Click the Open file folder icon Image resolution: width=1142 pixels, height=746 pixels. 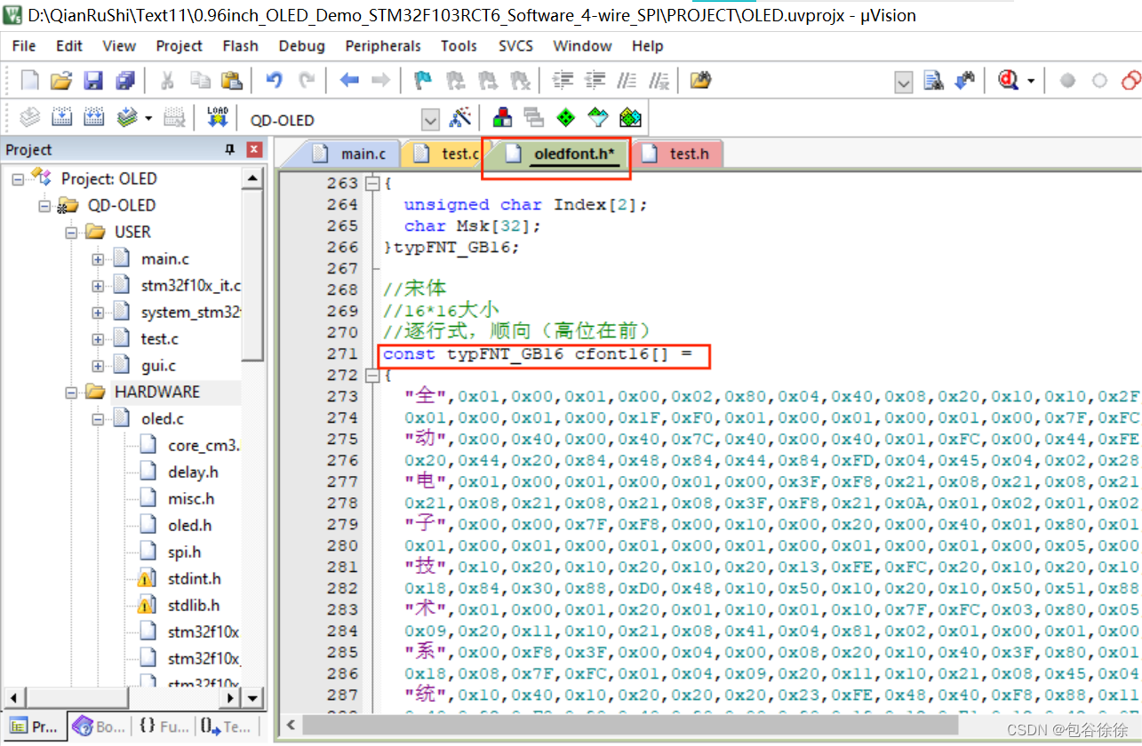pos(60,81)
